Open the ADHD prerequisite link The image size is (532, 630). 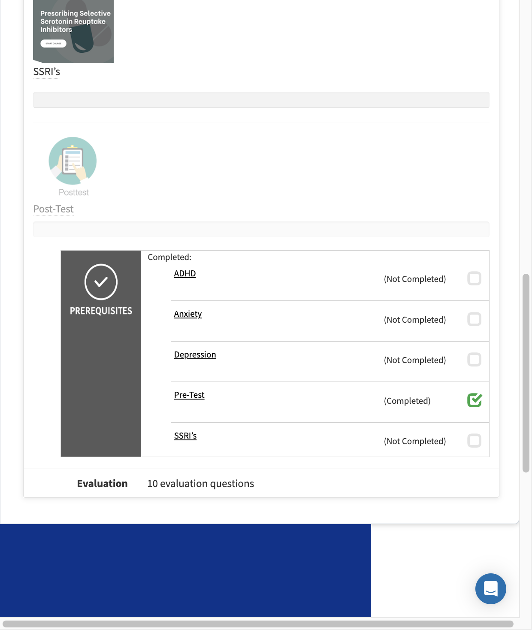(185, 274)
